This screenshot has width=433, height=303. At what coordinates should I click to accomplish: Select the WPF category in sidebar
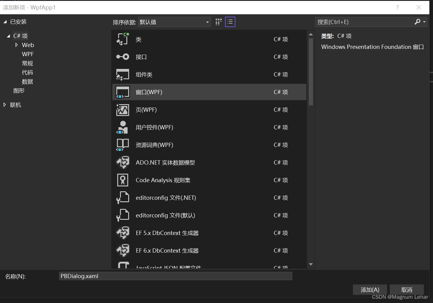pos(28,54)
